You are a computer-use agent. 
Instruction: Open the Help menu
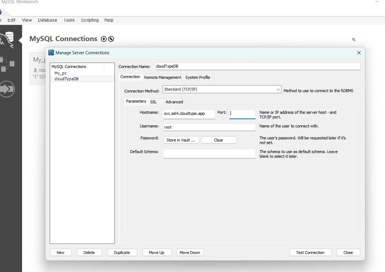(109, 20)
